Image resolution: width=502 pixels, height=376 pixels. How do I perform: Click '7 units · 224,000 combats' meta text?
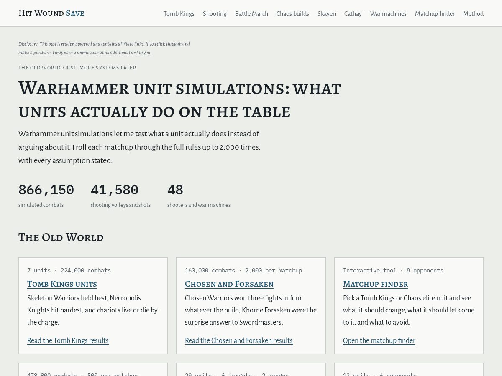69,270
